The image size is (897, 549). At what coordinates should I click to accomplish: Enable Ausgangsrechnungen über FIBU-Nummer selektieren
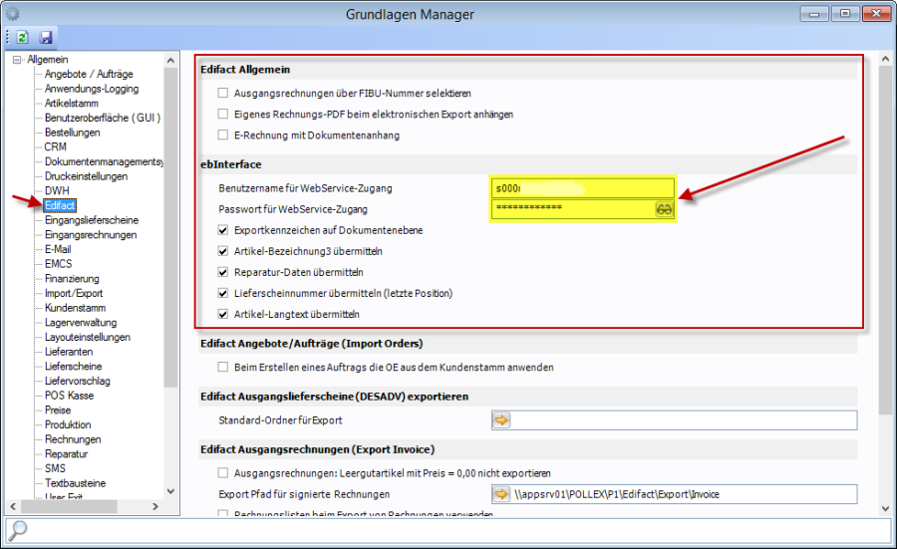point(223,93)
